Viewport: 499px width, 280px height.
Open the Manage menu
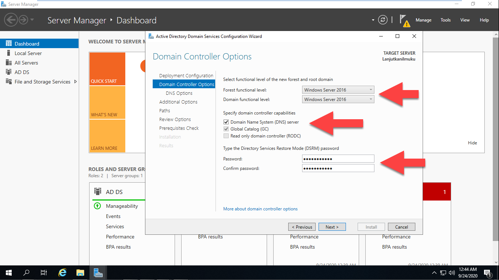(423, 20)
